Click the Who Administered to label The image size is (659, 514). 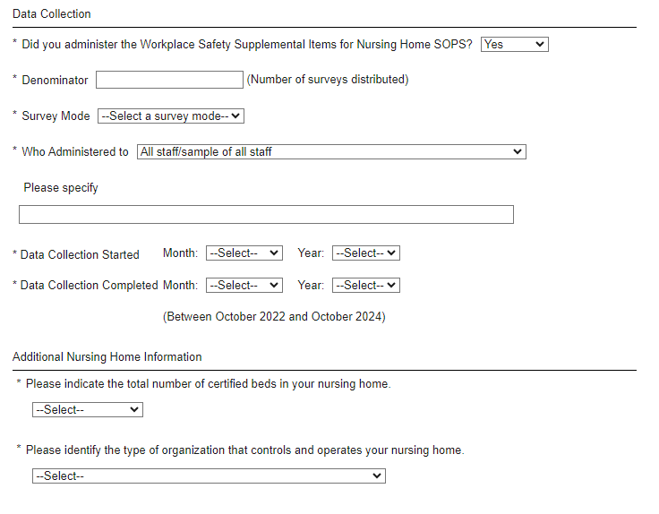75,151
